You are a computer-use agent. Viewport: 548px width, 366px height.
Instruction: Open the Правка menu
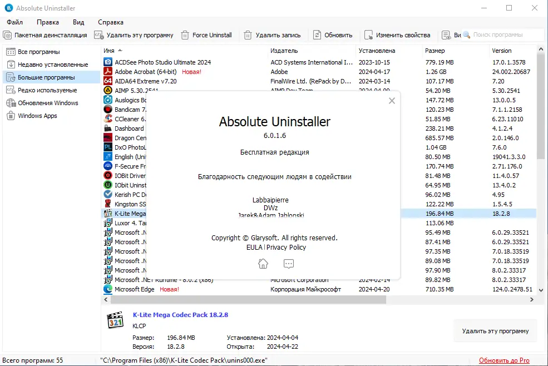click(47, 22)
